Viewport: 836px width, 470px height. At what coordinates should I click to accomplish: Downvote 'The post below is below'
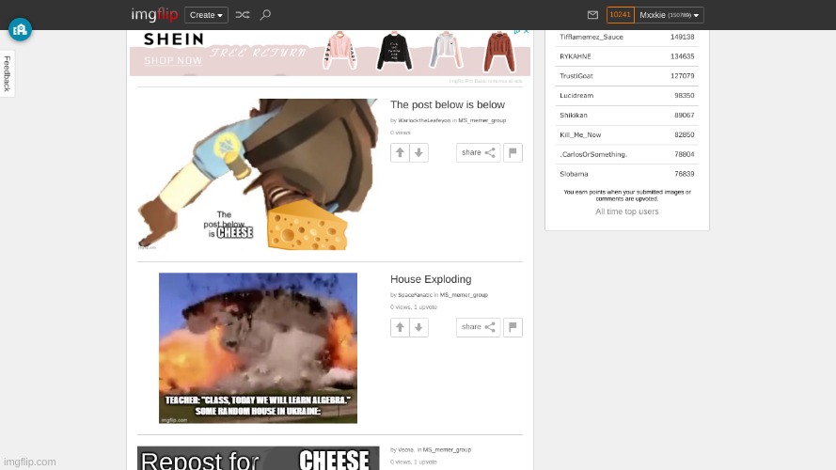tap(419, 153)
